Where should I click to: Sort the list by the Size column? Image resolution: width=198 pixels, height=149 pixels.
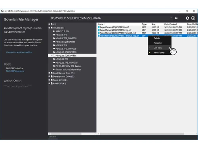click(x=153, y=24)
